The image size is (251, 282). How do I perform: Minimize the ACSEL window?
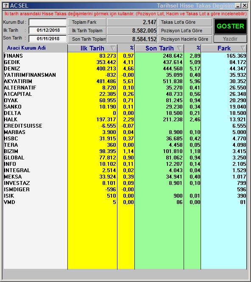point(238,6)
